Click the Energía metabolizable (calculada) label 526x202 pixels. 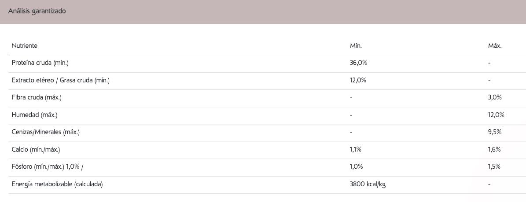tap(57, 184)
